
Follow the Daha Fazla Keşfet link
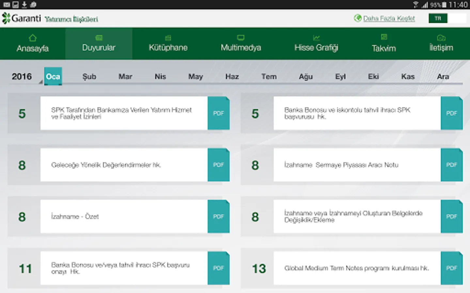[x=389, y=19]
